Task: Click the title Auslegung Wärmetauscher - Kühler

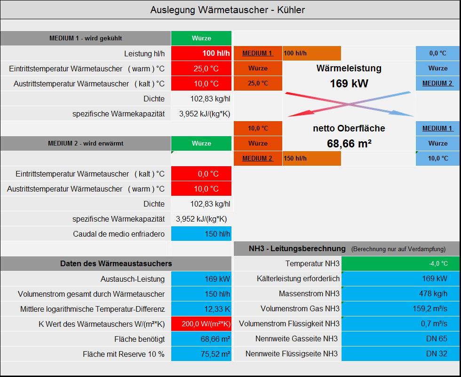Action: (x=227, y=10)
